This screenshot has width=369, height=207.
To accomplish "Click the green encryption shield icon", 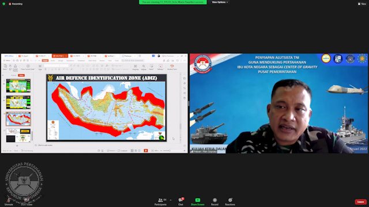I will click(x=4, y=4).
